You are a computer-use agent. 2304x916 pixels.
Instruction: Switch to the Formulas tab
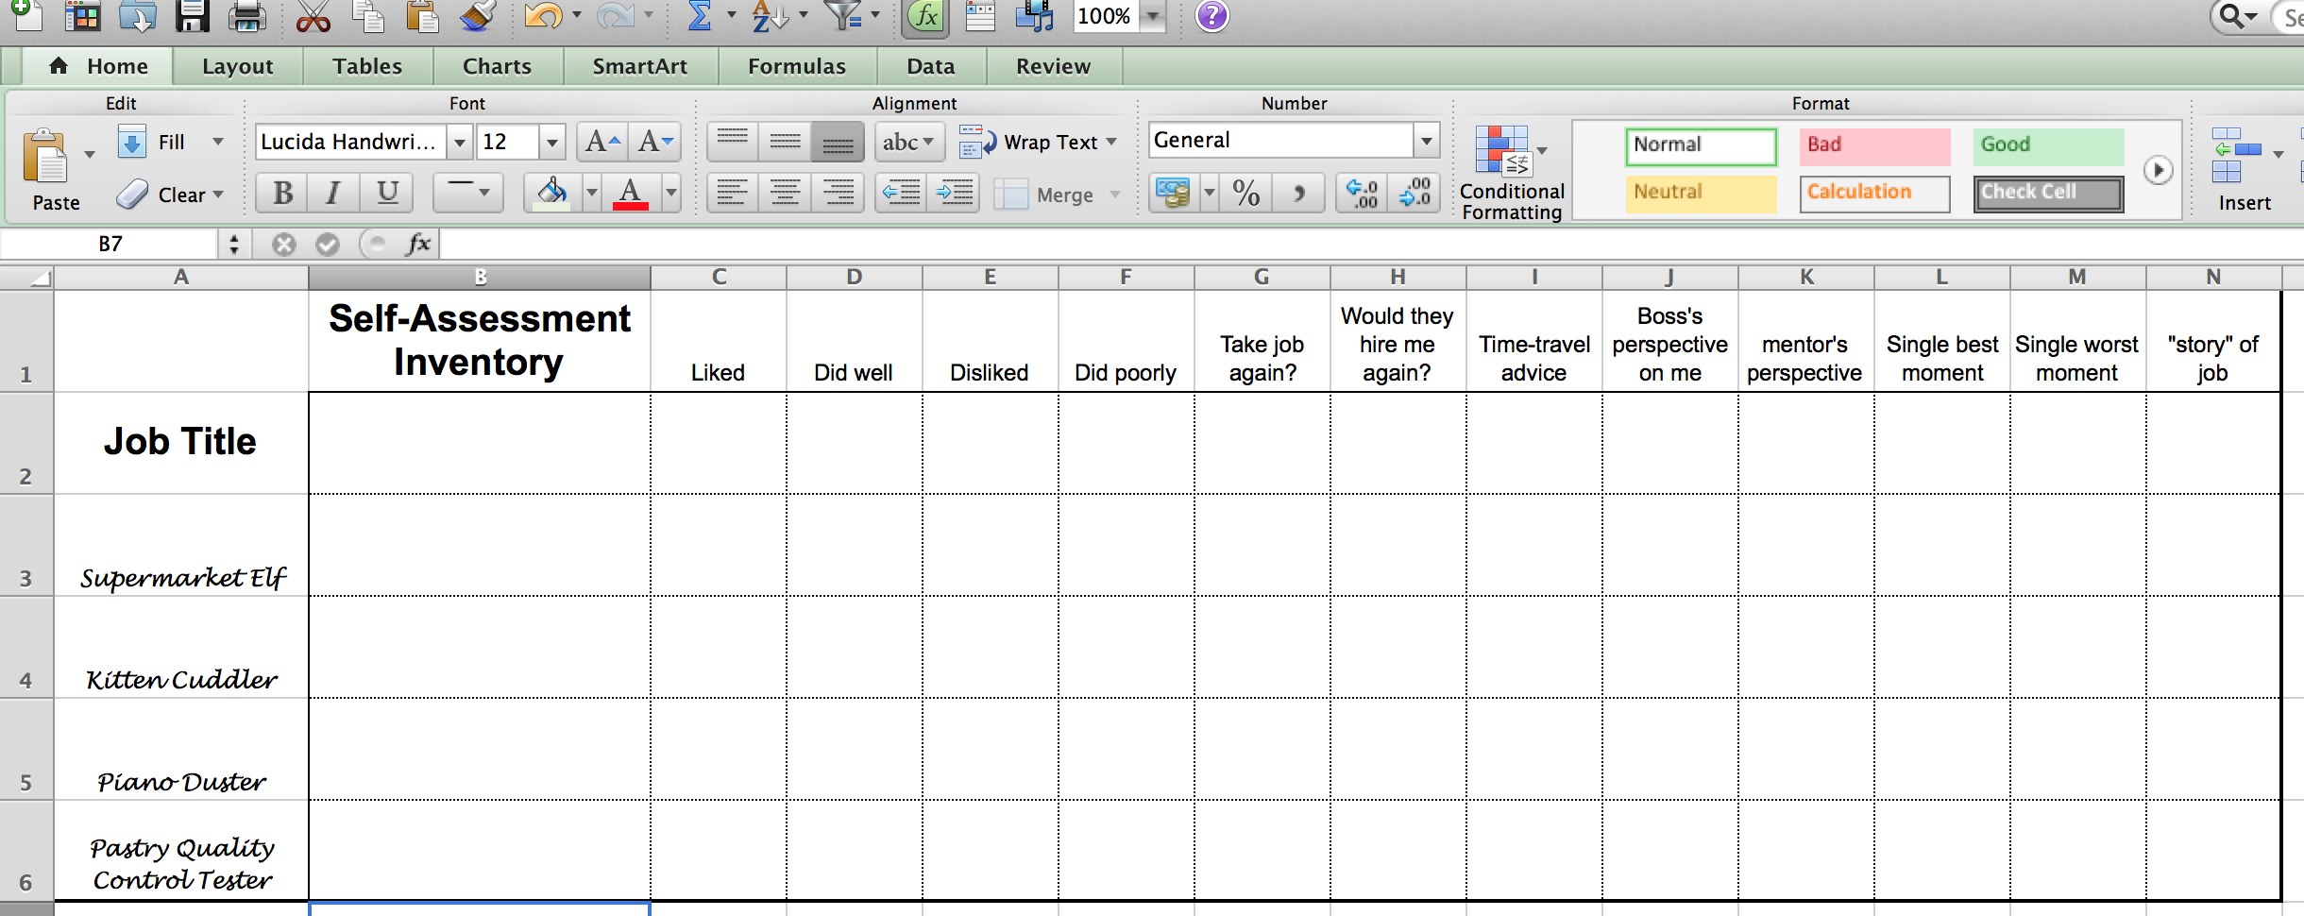[x=796, y=66]
